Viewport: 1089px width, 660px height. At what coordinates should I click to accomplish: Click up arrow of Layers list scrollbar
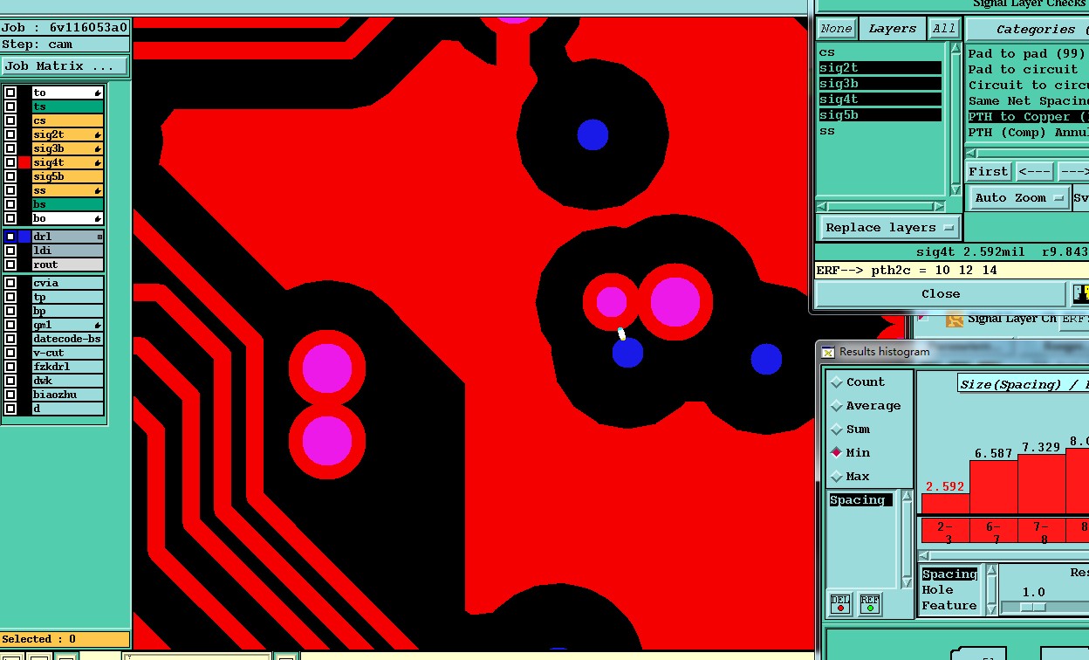(x=955, y=50)
